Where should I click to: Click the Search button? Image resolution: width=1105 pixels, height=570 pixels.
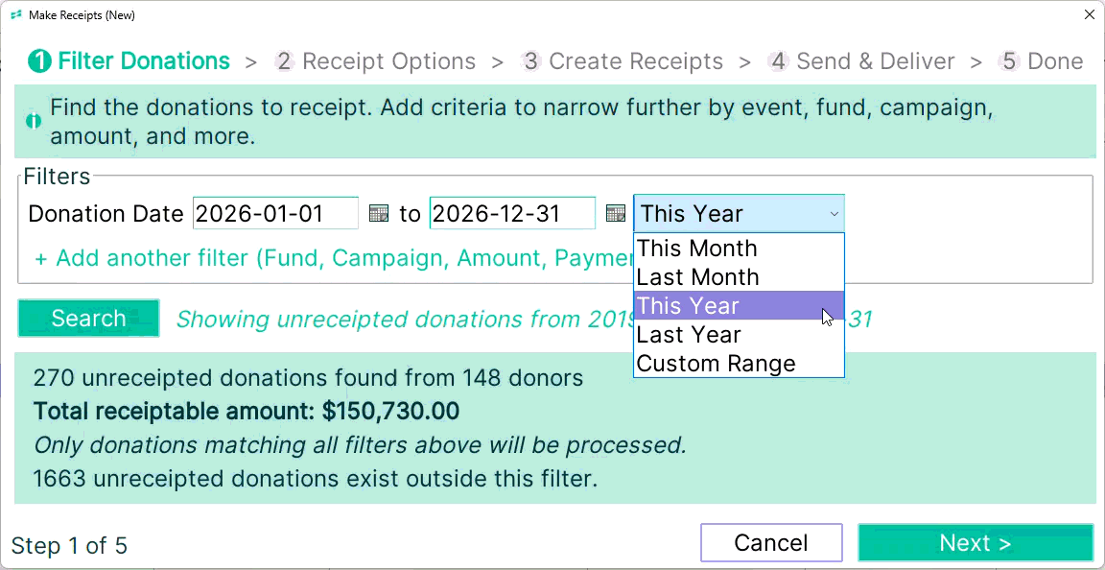89,319
